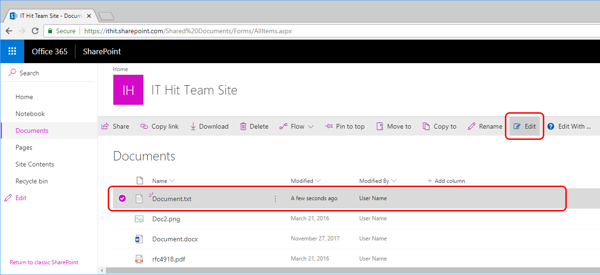Open Site Contents in left navigation
The width and height of the screenshot is (600, 275).
tap(35, 164)
